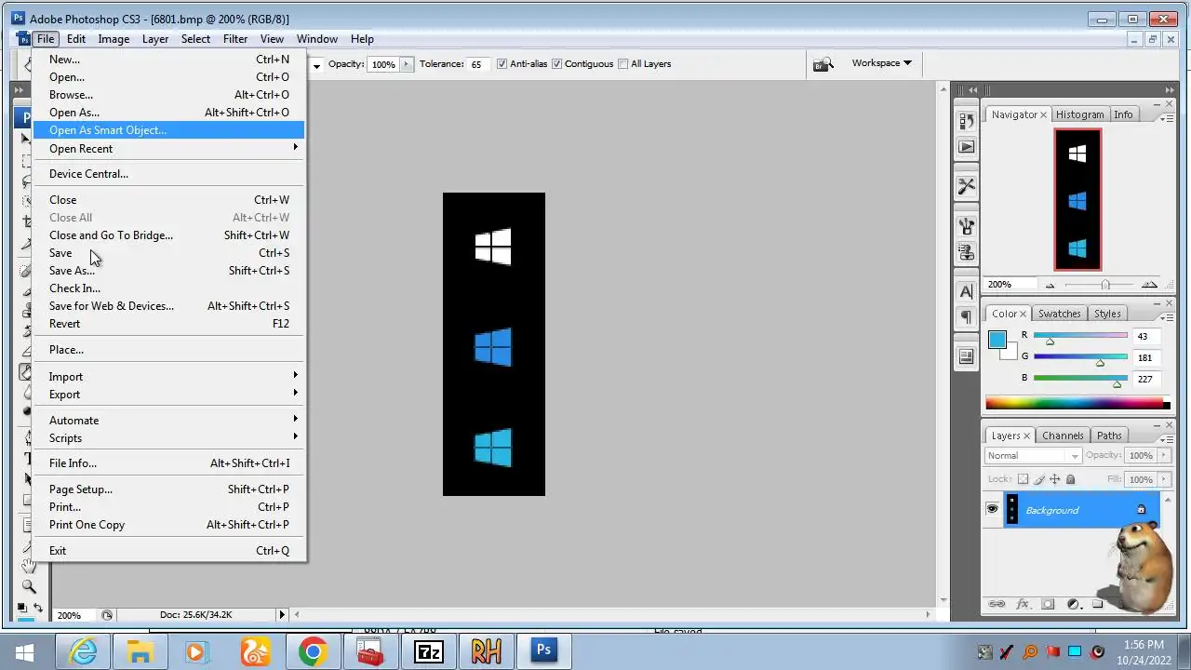Image resolution: width=1191 pixels, height=670 pixels.
Task: Open Google Chrome from taskbar
Action: [313, 651]
